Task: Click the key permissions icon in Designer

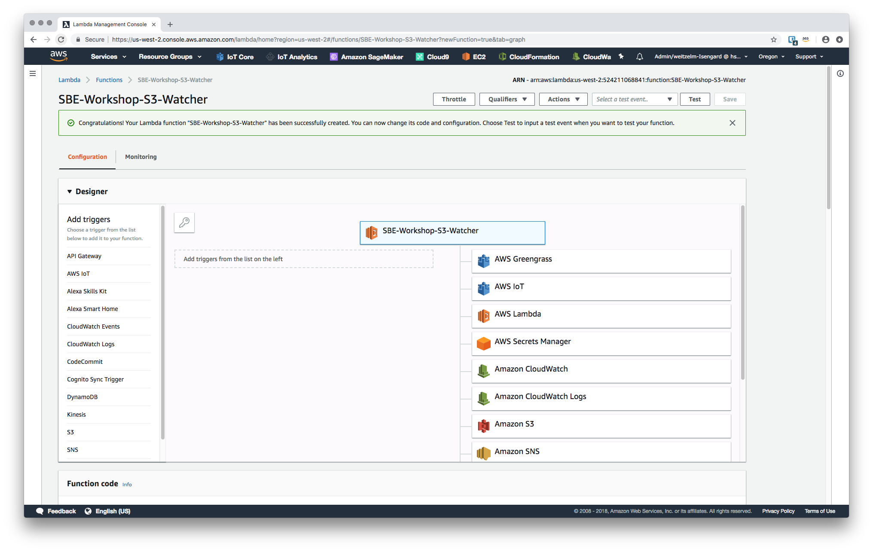Action: [x=184, y=223]
